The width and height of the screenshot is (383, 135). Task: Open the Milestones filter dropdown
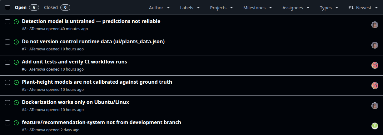pos(258,8)
